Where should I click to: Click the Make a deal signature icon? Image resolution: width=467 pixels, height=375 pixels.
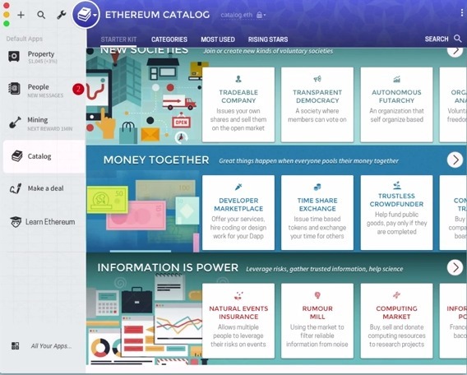[x=16, y=188]
